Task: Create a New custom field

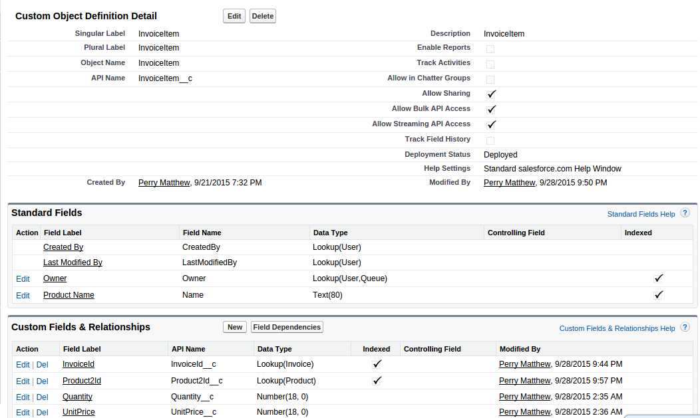Action: (x=235, y=327)
